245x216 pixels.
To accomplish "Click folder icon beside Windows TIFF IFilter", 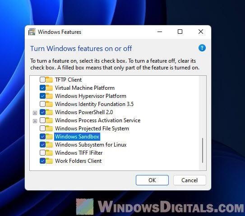I will 49,153.
